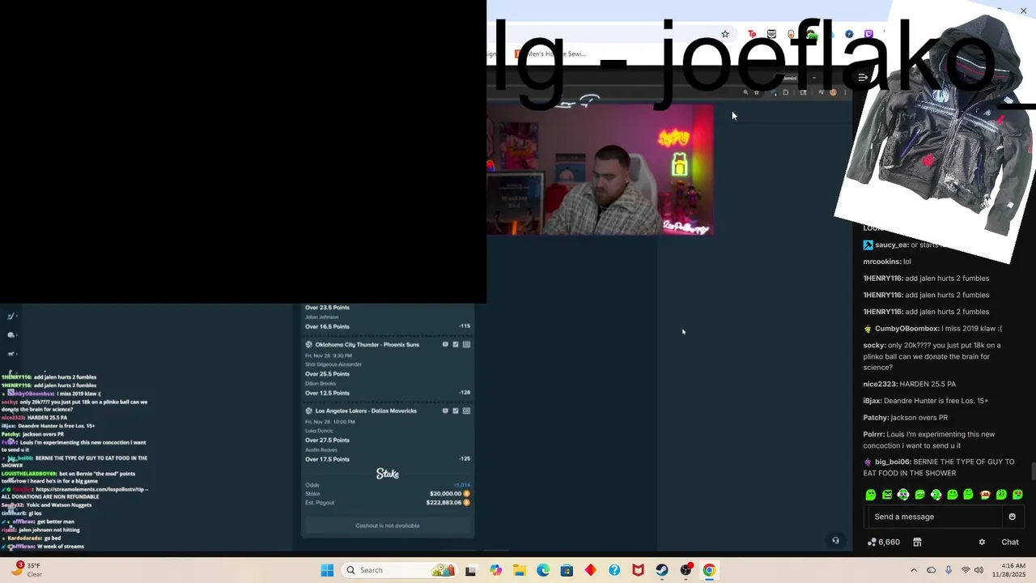Open OBS Studio from the taskbar
The height and width of the screenshot is (583, 1036).
(686, 570)
